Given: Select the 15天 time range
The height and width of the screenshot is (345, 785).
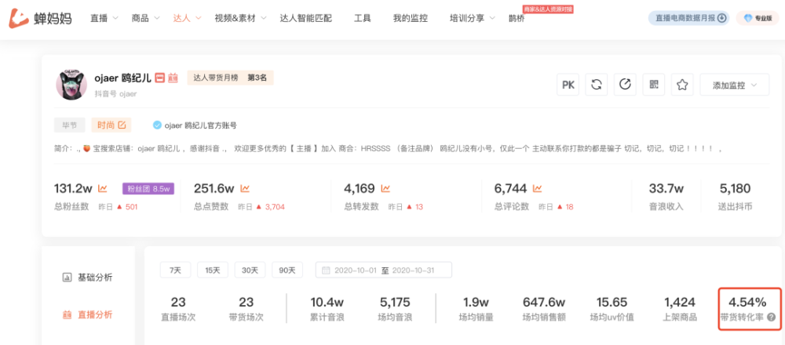Looking at the screenshot, I should coord(213,270).
